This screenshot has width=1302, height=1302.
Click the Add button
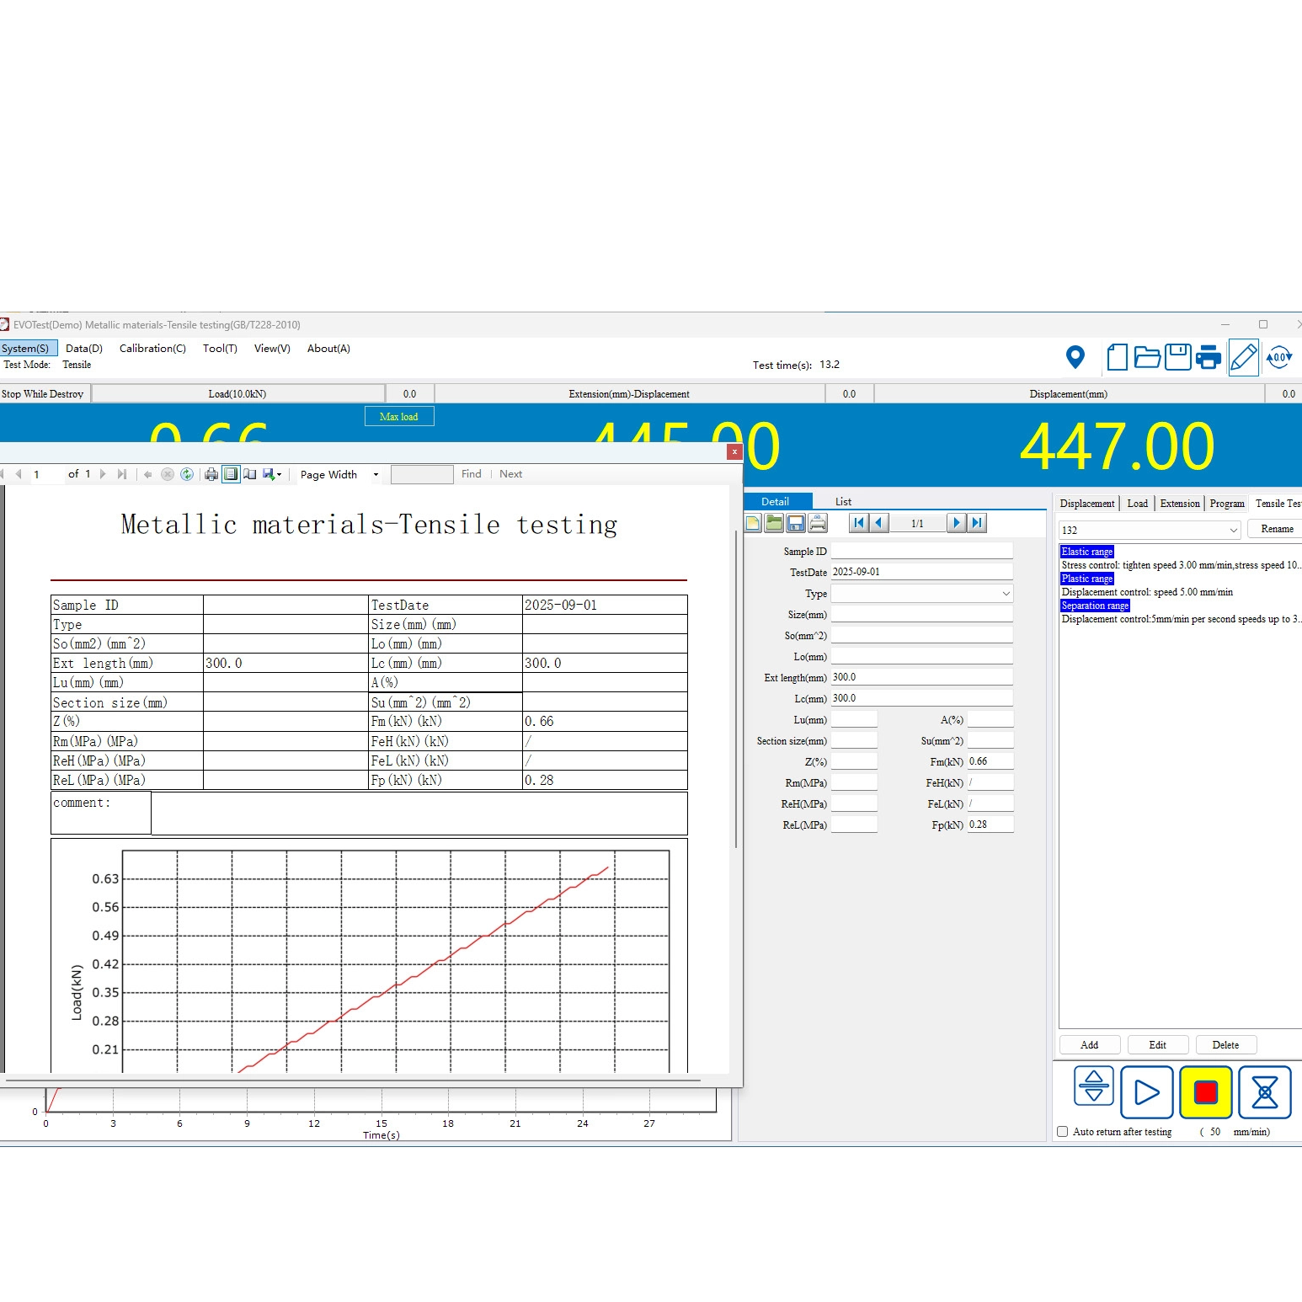[1089, 1045]
